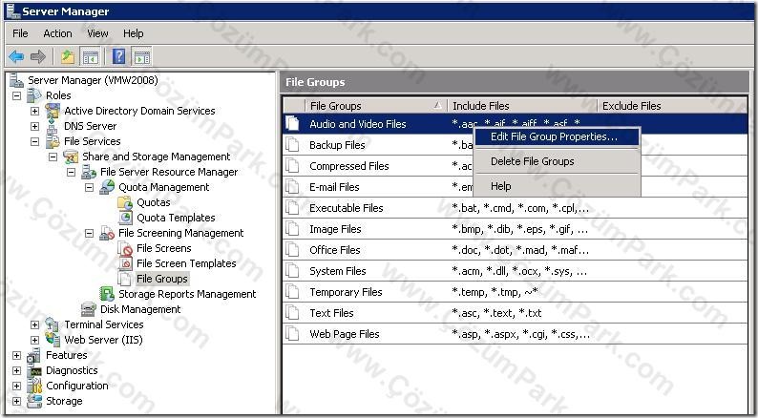Sort by the Exclude Files column header
This screenshot has height=418, width=758.
(672, 106)
